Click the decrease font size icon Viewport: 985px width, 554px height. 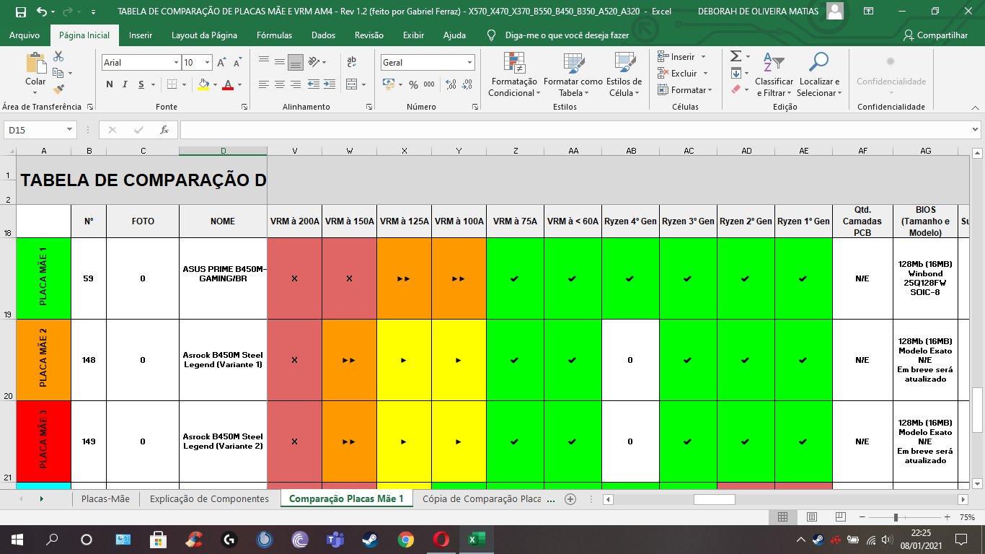tap(239, 63)
